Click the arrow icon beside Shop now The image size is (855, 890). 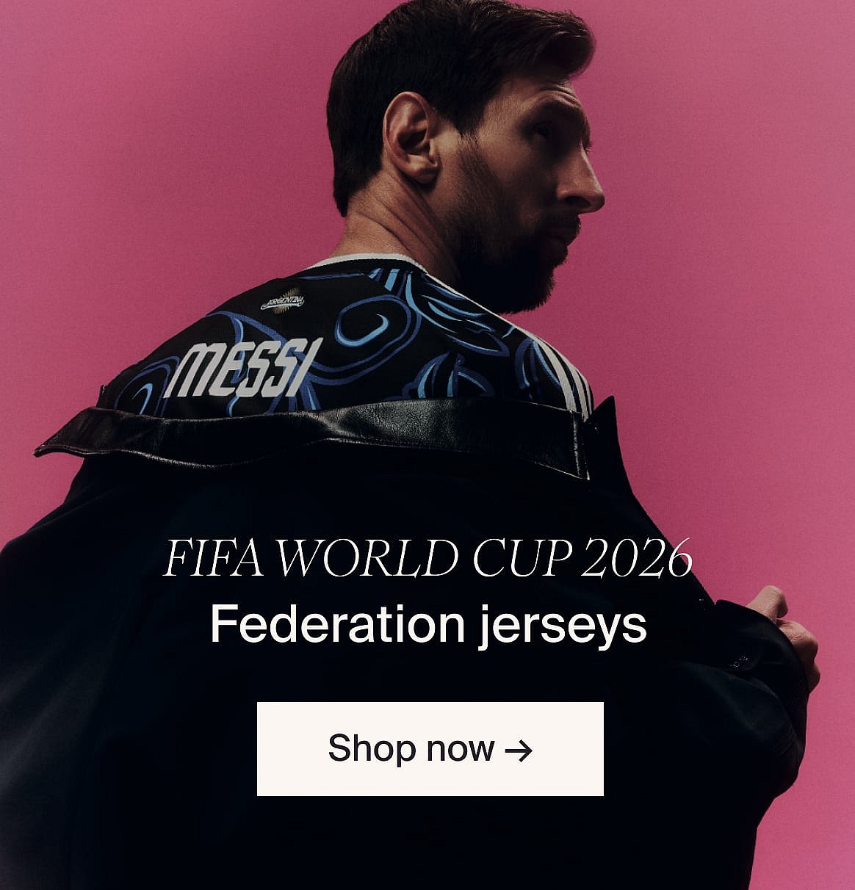519,750
